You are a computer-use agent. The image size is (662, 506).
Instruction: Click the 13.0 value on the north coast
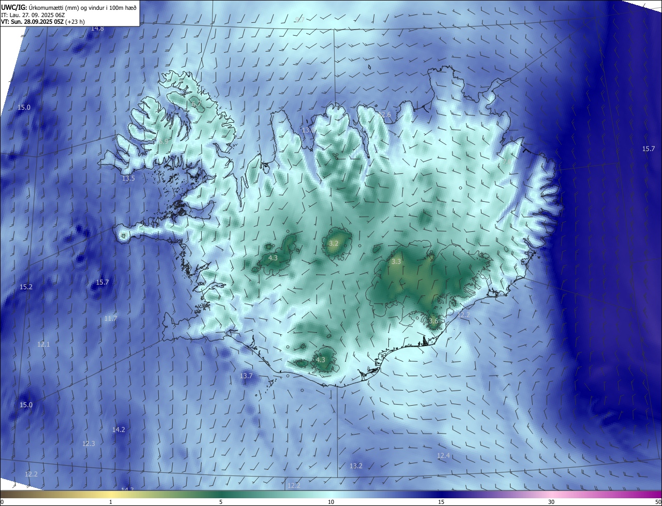point(308,130)
